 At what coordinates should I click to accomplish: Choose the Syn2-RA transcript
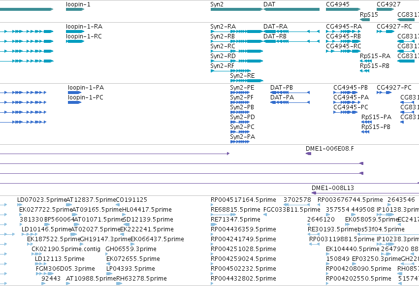[x=237, y=32]
